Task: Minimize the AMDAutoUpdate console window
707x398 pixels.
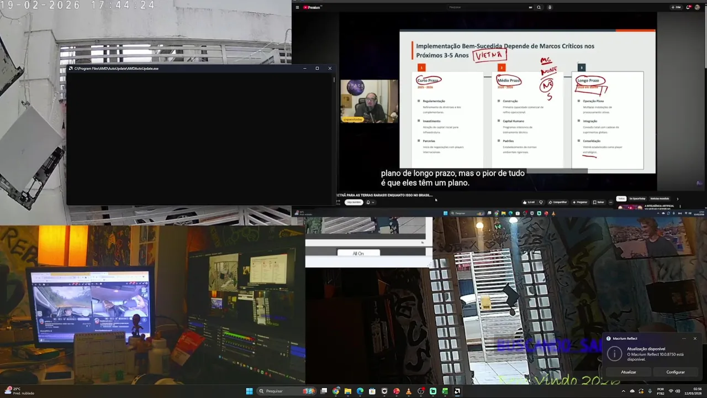Action: pyautogui.click(x=304, y=69)
